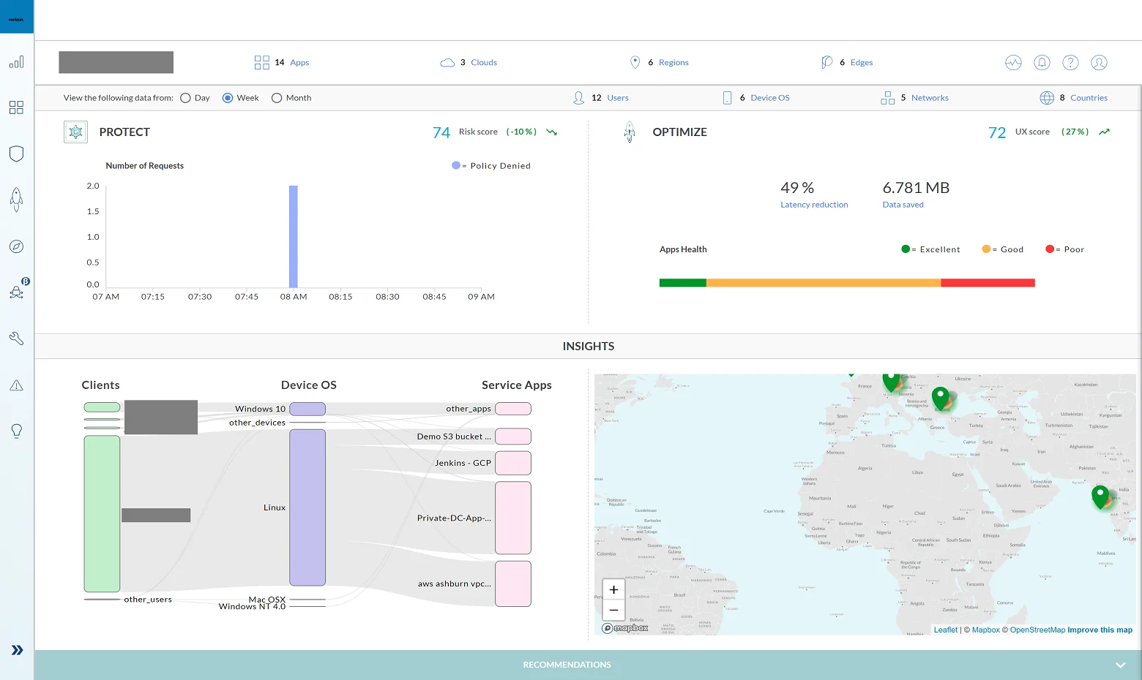Select the Week radio button
1142x680 pixels.
(x=228, y=98)
